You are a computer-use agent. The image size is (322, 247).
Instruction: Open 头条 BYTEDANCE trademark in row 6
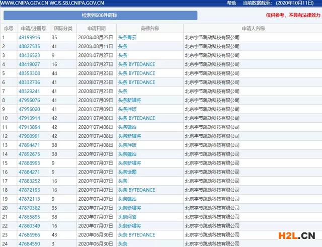tap(136, 83)
